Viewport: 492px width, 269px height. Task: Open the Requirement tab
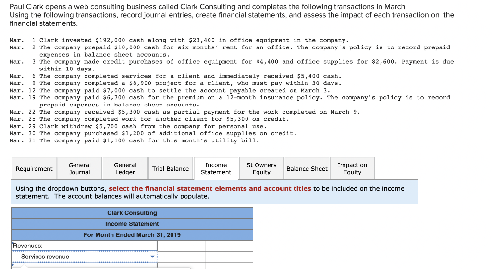[x=34, y=168]
